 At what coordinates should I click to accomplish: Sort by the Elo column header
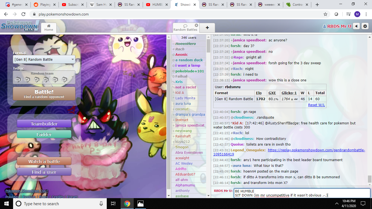tap(258, 93)
